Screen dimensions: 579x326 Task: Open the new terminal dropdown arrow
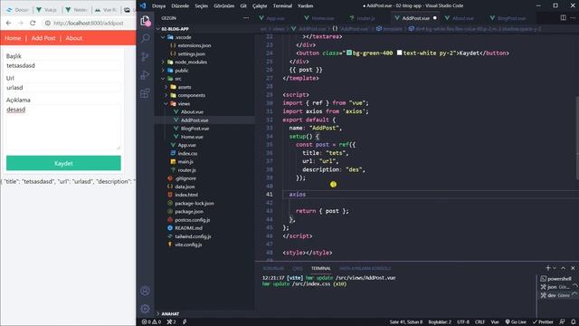(555, 268)
